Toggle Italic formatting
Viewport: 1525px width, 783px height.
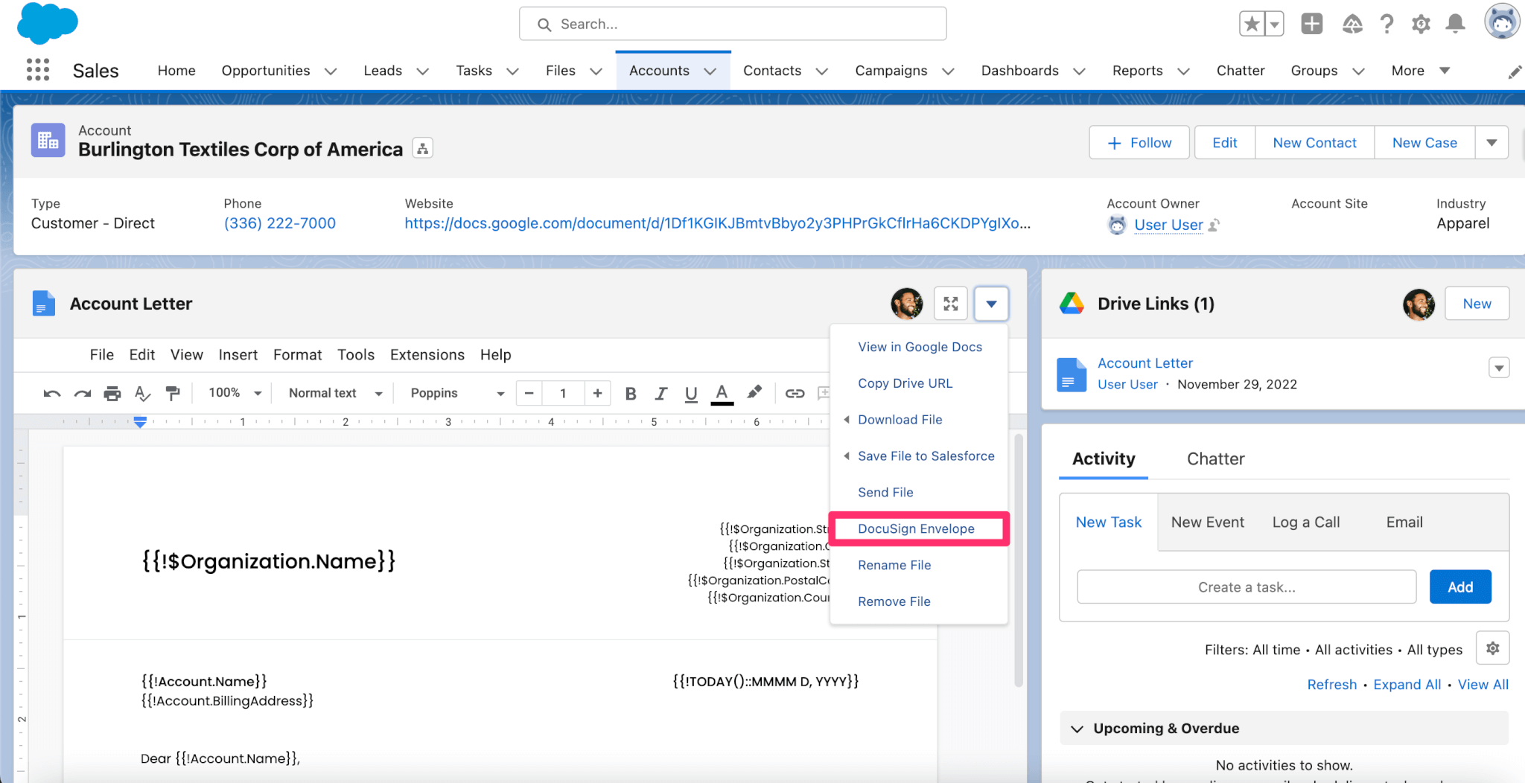[x=660, y=393]
